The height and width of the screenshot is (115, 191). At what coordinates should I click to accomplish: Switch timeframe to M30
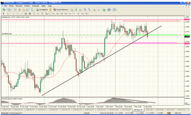pyautogui.click(x=66, y=14)
